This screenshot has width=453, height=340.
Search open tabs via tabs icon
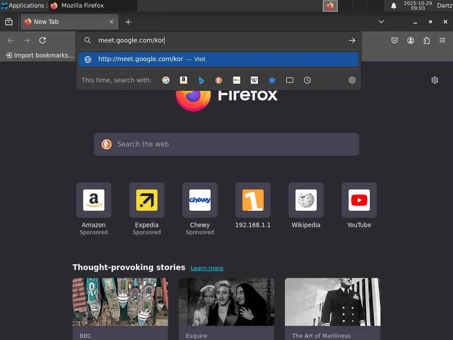(289, 80)
